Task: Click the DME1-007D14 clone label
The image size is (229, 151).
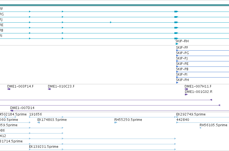Action: point(22,108)
